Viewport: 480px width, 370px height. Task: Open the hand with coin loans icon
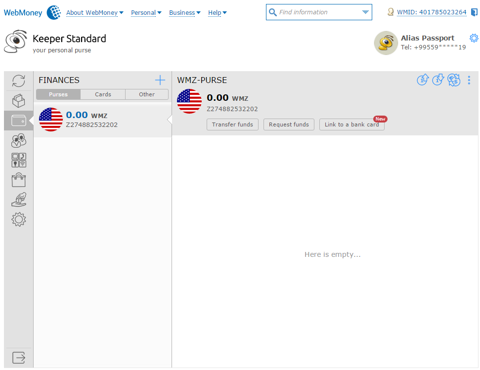[18, 200]
